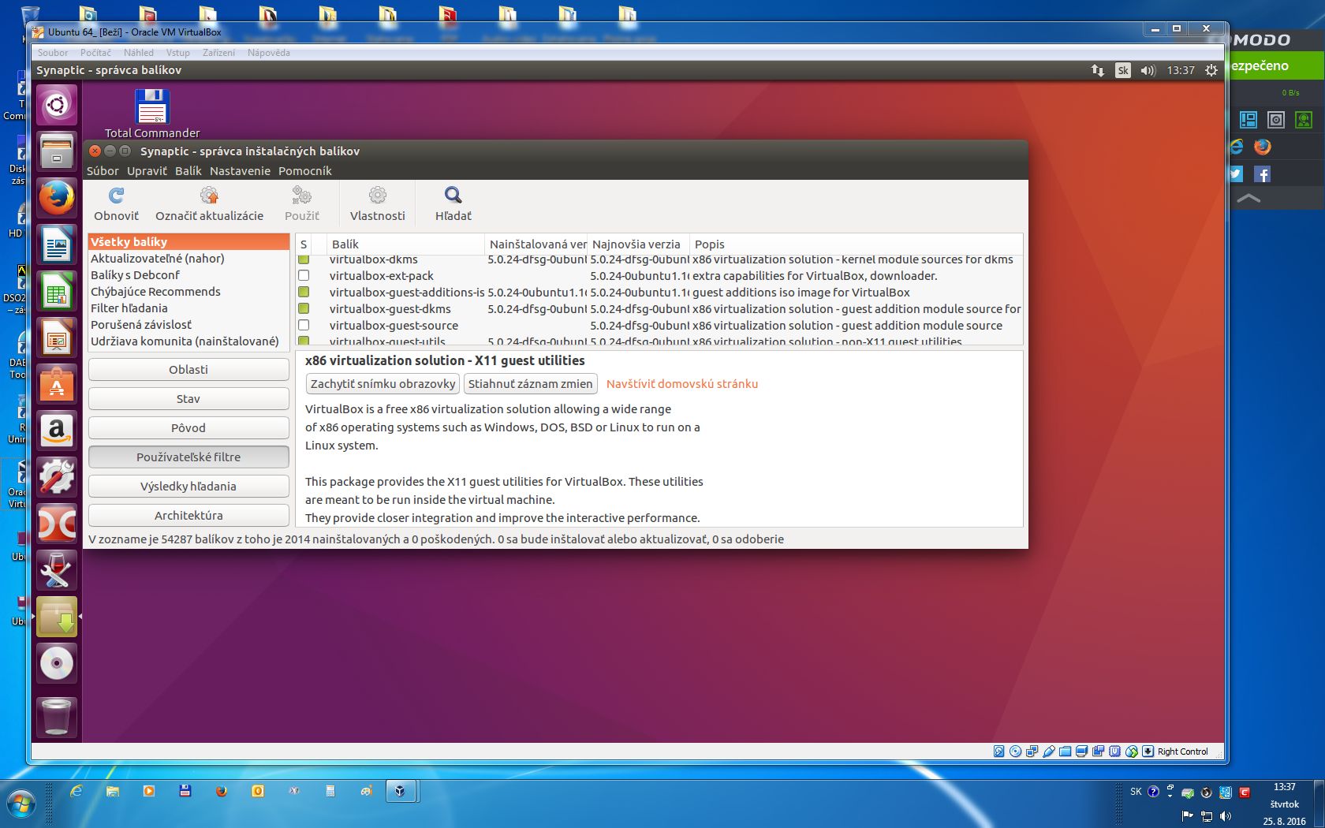Open the Wine glass tools launcher icon
The height and width of the screenshot is (828, 1325).
[57, 570]
